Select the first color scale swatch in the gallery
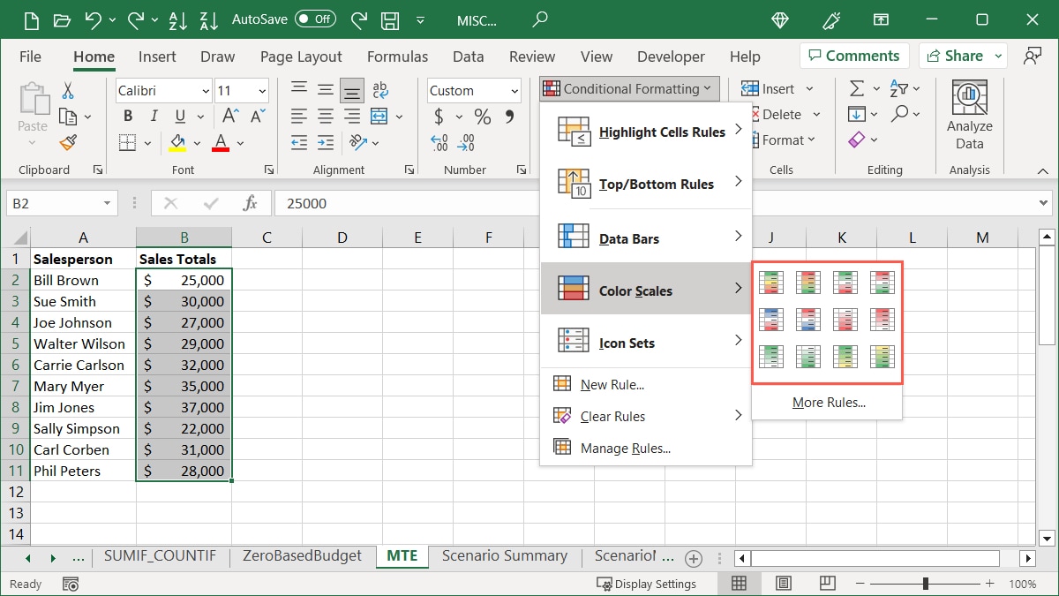Image resolution: width=1059 pixels, height=596 pixels. click(x=771, y=282)
